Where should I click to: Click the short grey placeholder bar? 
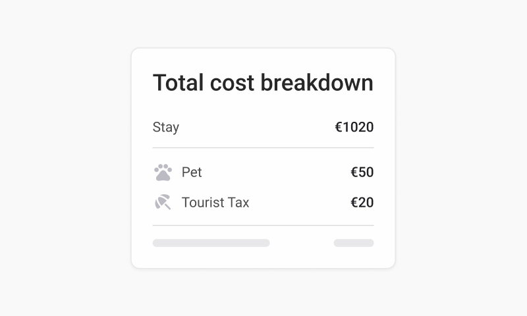pyautogui.click(x=354, y=243)
